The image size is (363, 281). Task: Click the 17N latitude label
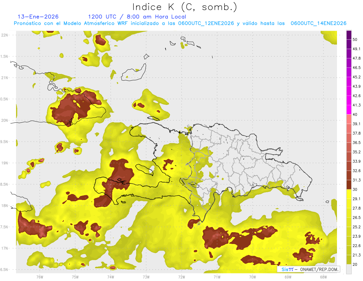4,248
